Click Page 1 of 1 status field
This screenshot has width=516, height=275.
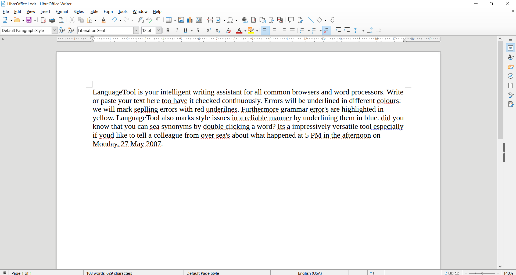21,273
